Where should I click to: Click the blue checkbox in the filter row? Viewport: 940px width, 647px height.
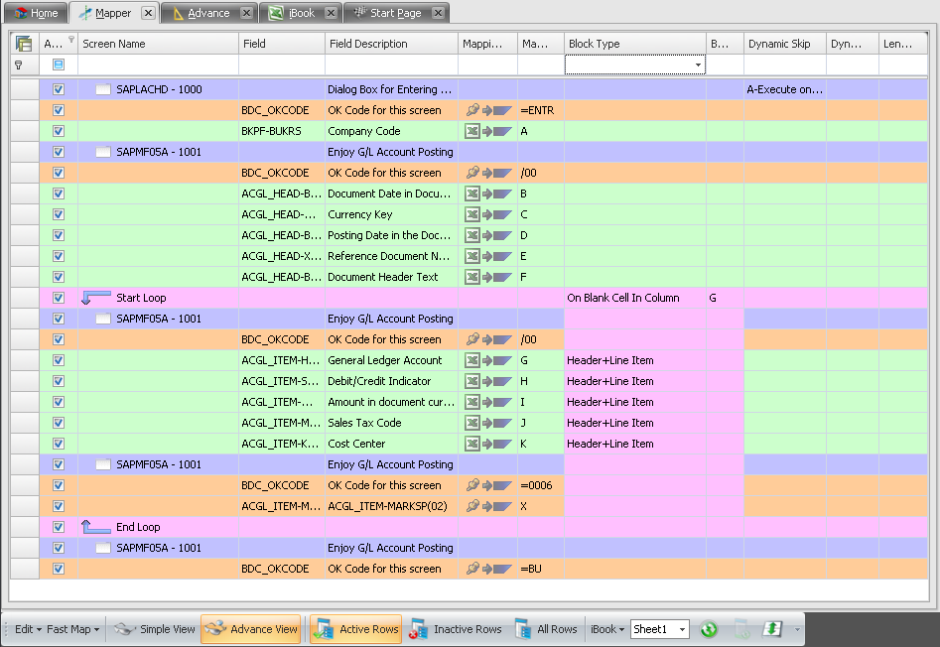[x=58, y=64]
